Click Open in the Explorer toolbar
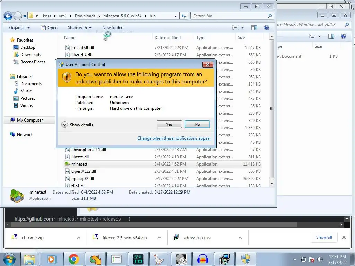Screen dimensions: 355x266 click(x=49, y=28)
